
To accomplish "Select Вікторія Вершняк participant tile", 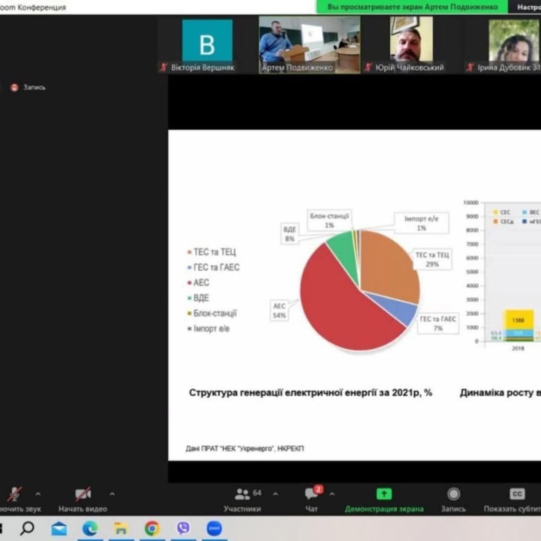I will coord(207,45).
